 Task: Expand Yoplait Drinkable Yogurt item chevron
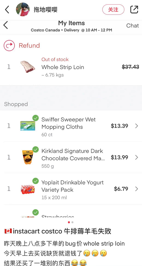137,189
